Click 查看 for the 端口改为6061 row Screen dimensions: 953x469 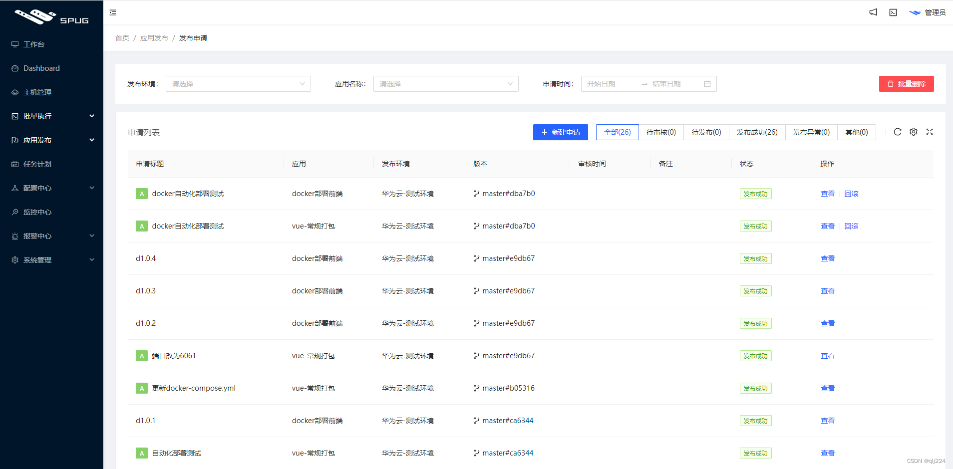pos(828,356)
